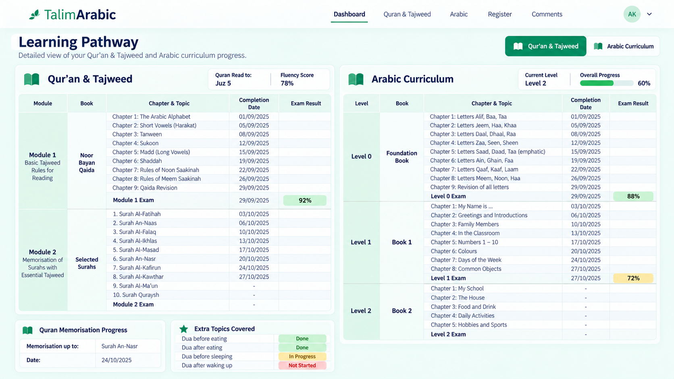This screenshot has height=379, width=674.
Task: Go to the Register tab
Action: (500, 14)
